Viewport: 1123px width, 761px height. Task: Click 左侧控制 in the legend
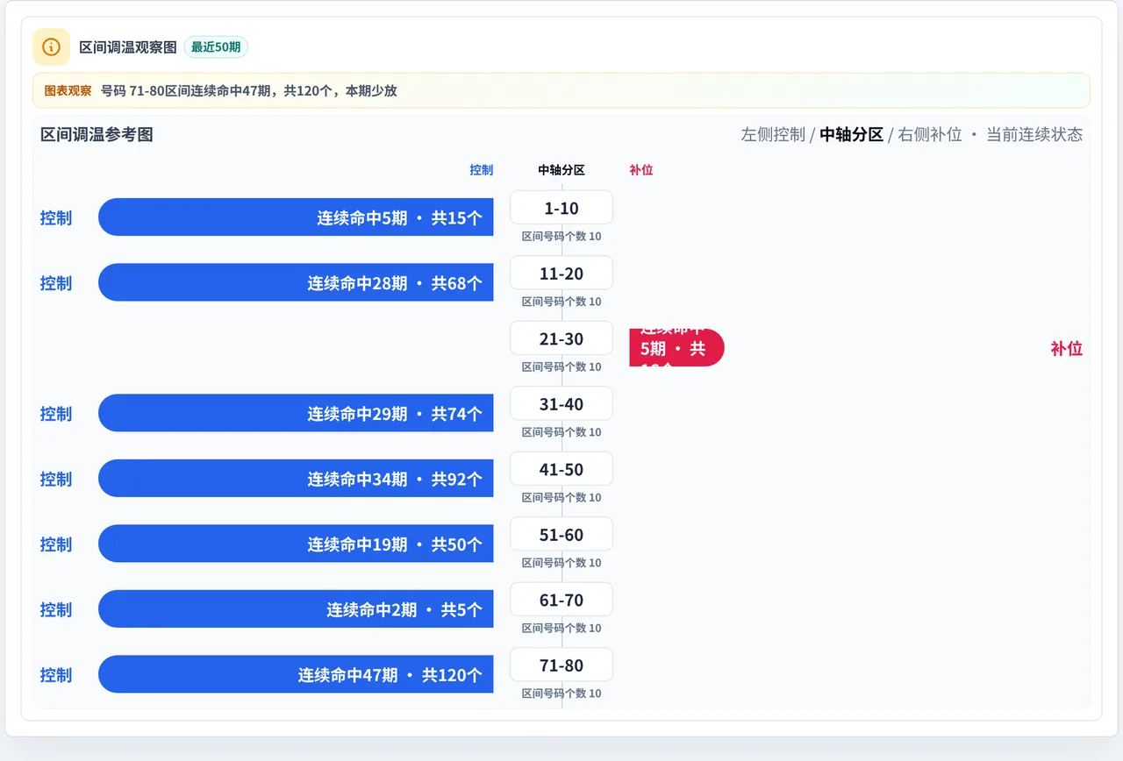click(x=773, y=134)
